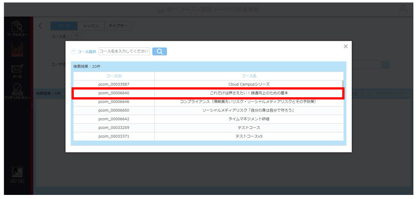Select course ID pcom_00006650
This screenshot has width=417, height=199.
(x=114, y=110)
